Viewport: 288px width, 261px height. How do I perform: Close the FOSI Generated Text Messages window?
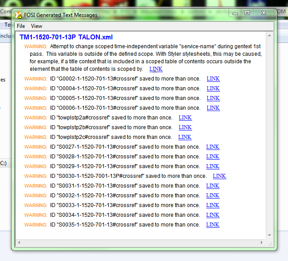(x=264, y=13)
